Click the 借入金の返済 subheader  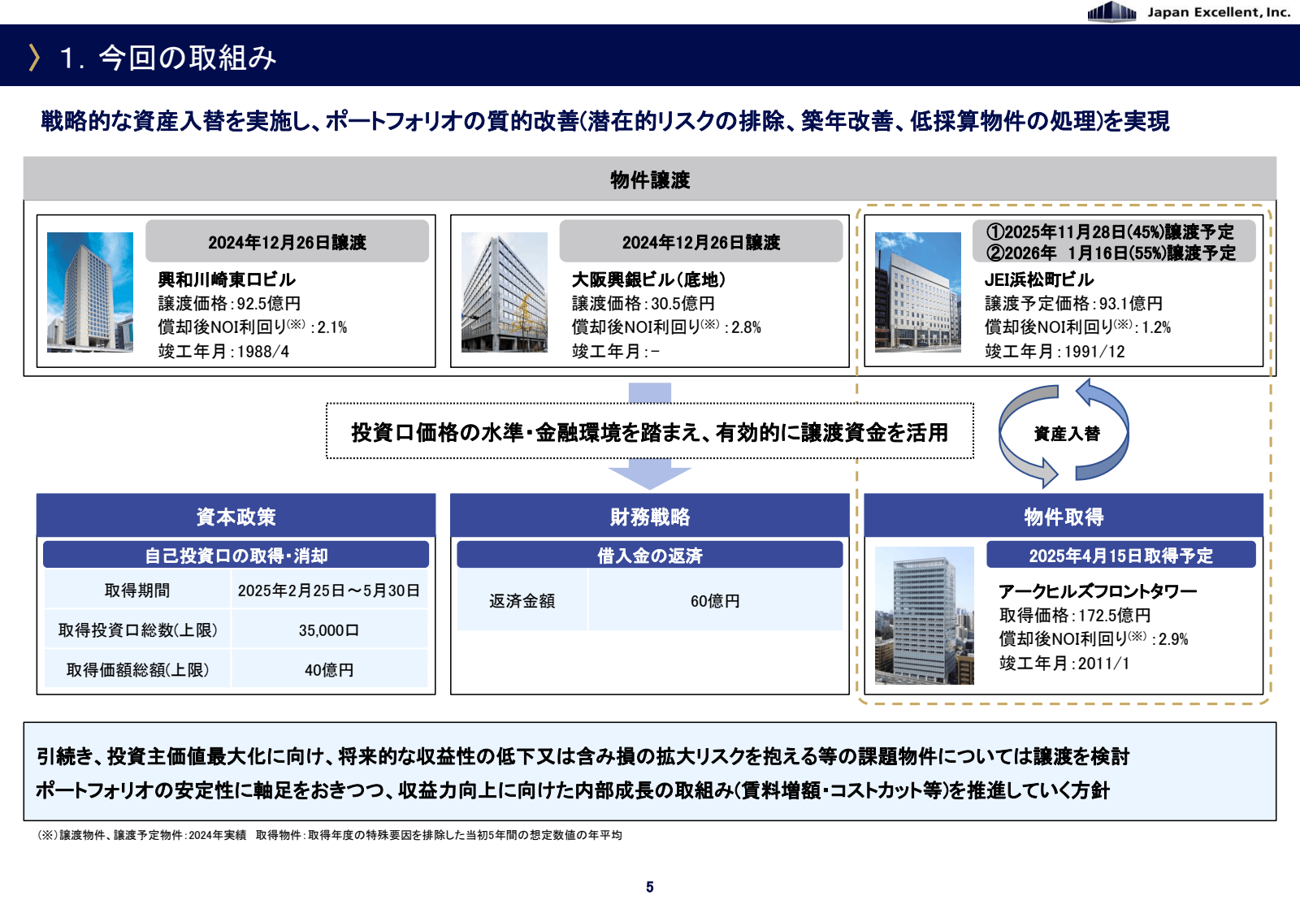pos(650,555)
